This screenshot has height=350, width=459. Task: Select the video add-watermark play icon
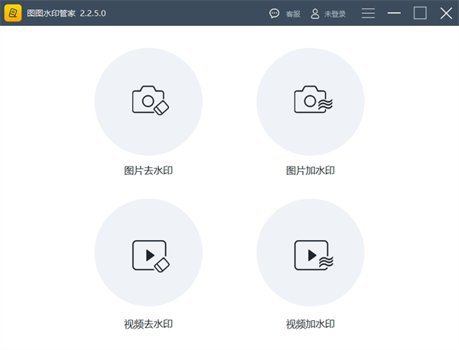(311, 254)
